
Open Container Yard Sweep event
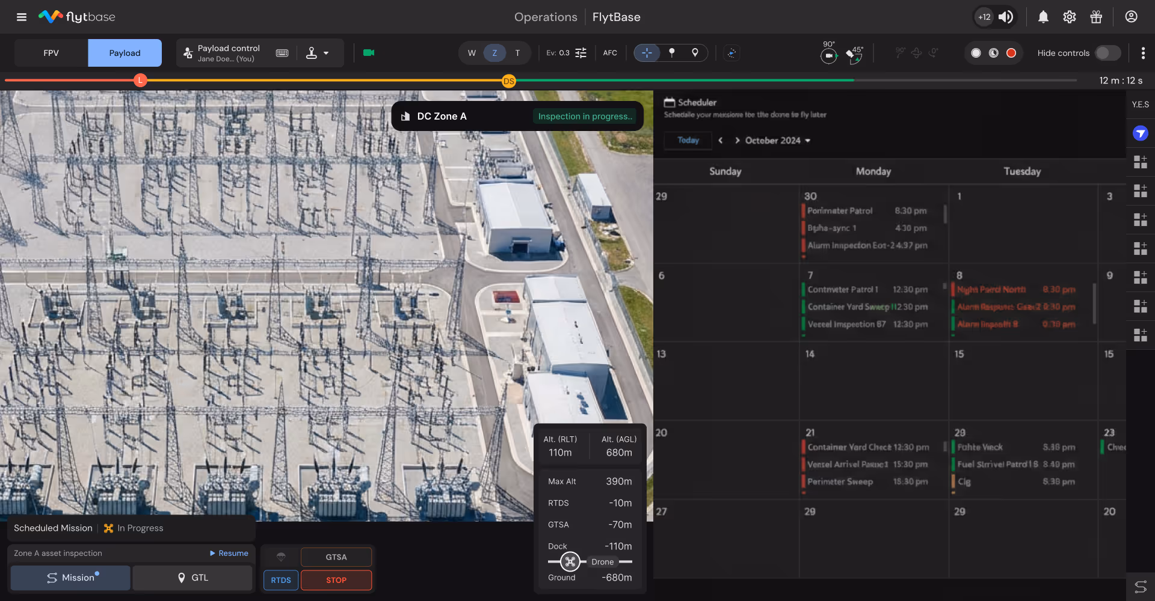pyautogui.click(x=866, y=307)
